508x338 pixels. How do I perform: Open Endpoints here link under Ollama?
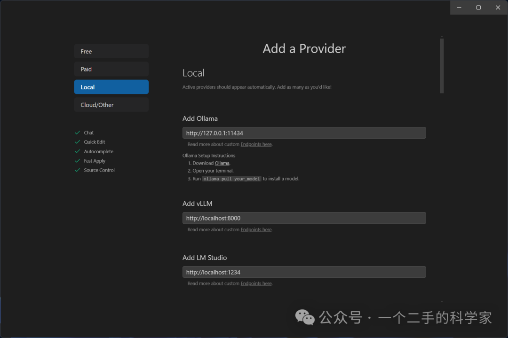pyautogui.click(x=256, y=144)
